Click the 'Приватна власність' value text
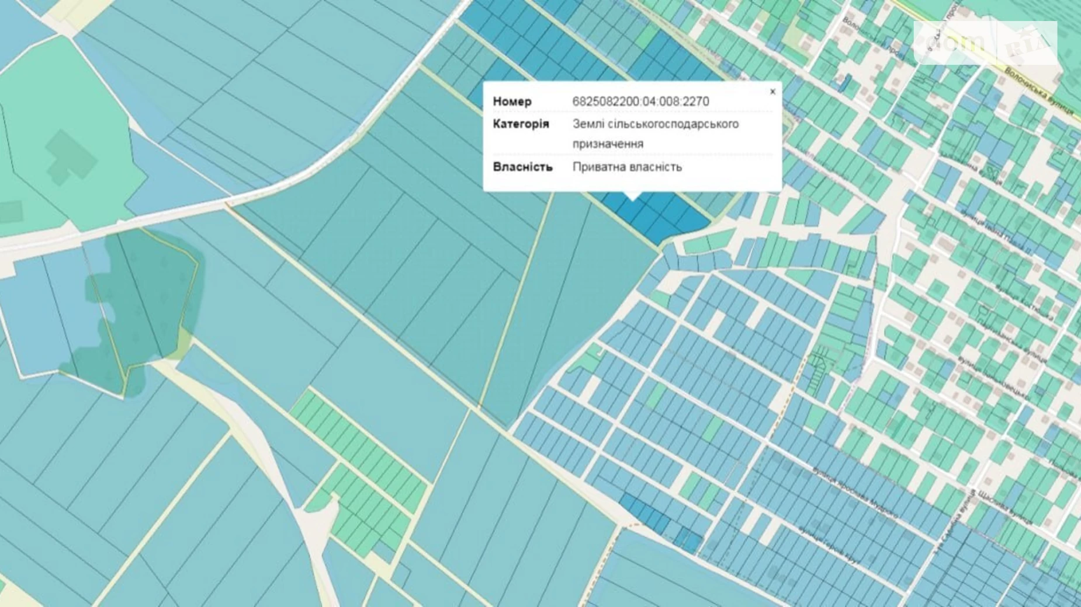This screenshot has height=607, width=1081. pyautogui.click(x=627, y=167)
